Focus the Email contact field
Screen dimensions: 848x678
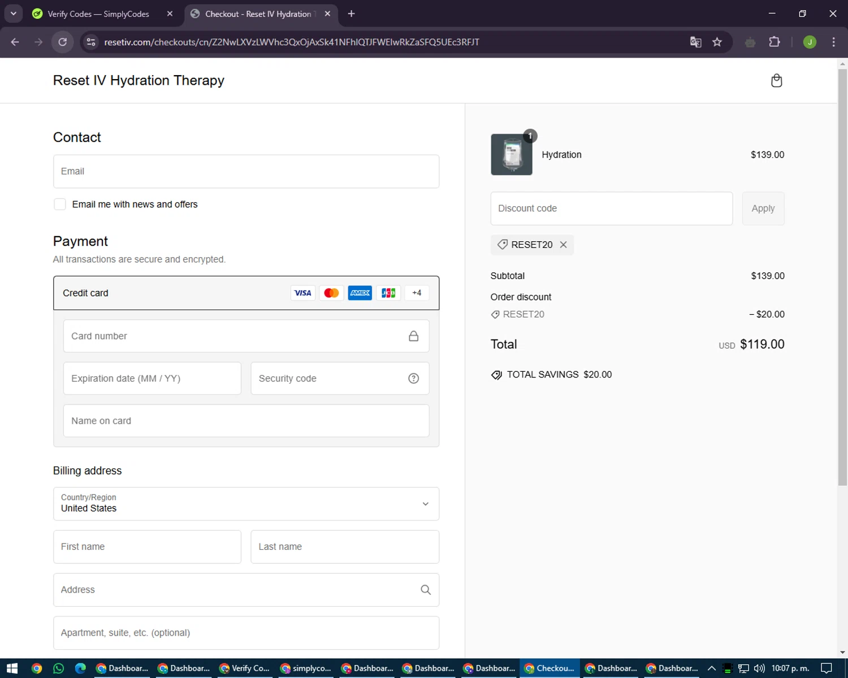[x=246, y=171]
